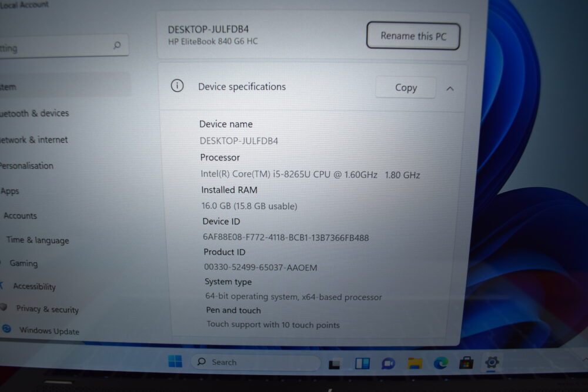Click the Installed RAM label
This screenshot has height=392, width=588.
coord(229,190)
